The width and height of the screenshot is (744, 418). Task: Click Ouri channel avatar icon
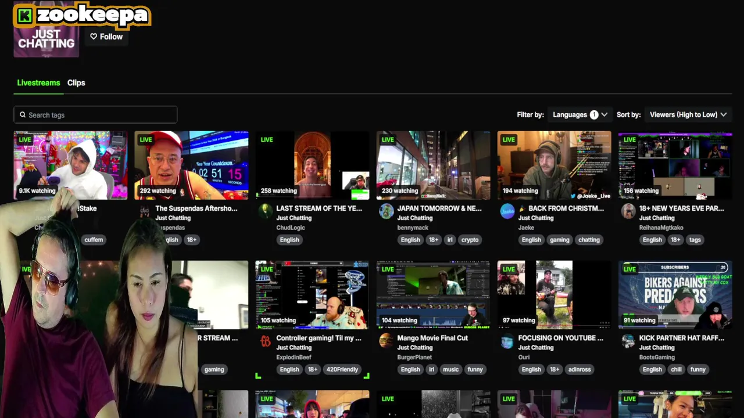pyautogui.click(x=507, y=341)
